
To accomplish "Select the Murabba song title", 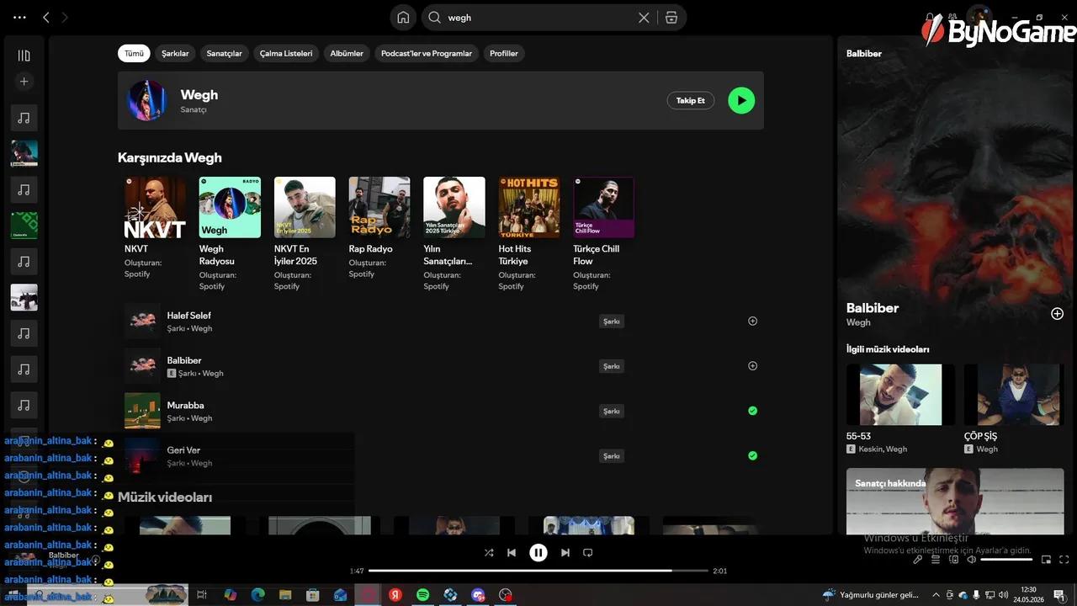I will click(x=185, y=405).
